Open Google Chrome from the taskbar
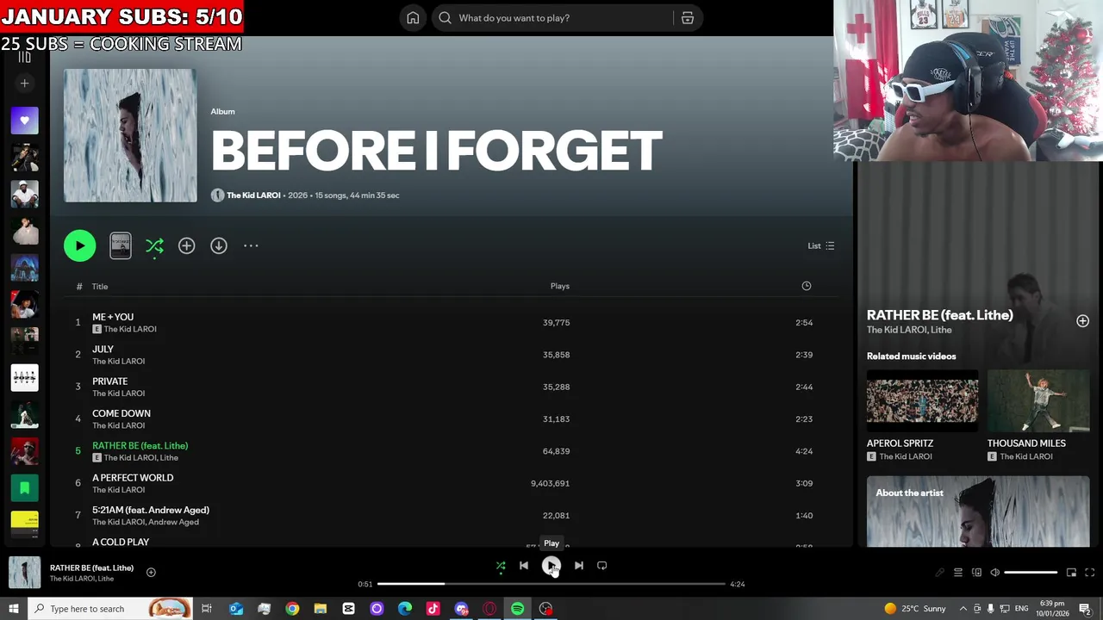Screen dimensions: 1103x620 pos(292,609)
